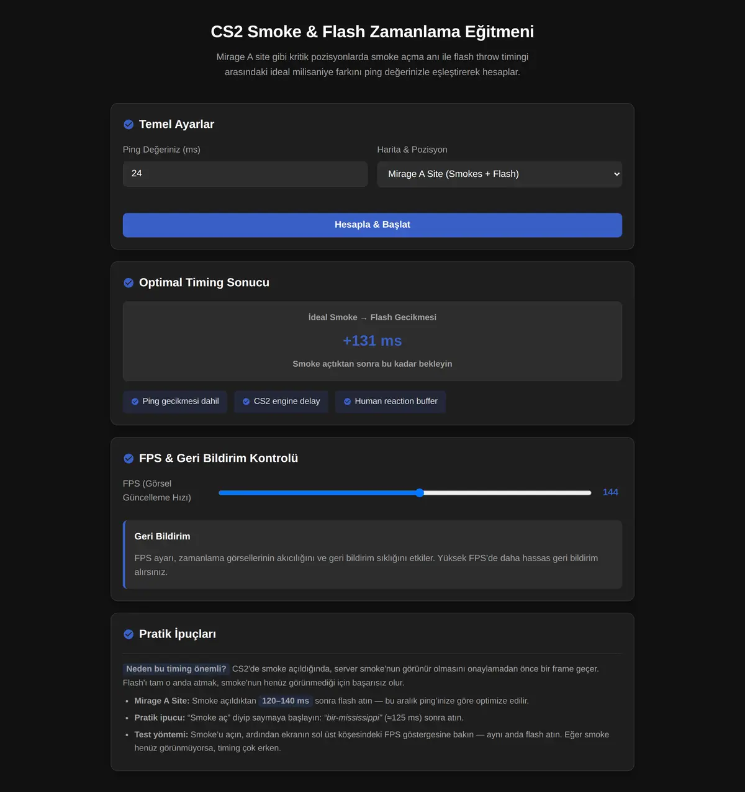Click the FPS (Görsel Güncelleme Hızı) label
Screen dimensions: 745x792
(x=157, y=490)
